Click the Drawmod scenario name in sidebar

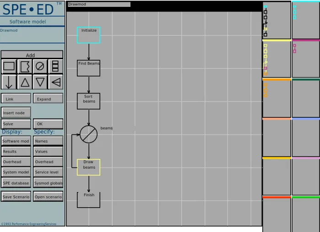click(9, 30)
